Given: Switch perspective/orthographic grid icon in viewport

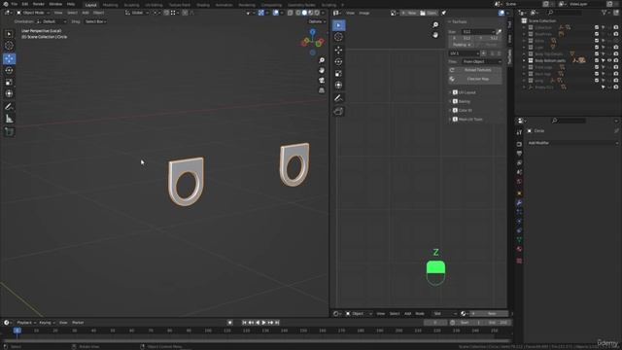Looking at the screenshot, I should click(322, 90).
